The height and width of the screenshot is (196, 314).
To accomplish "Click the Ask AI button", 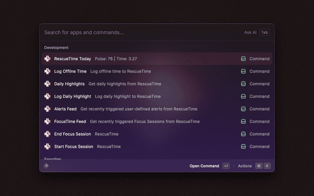I will coord(250,32).
